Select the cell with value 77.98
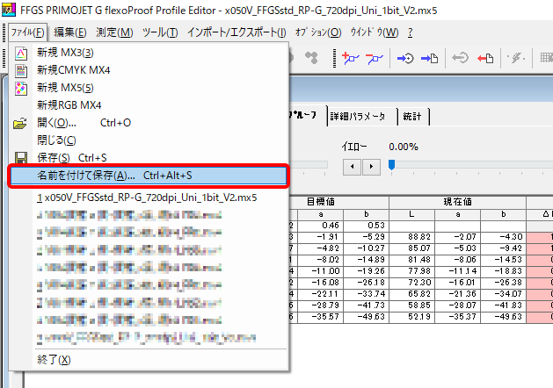Screen dimensions: 553x388 [412, 271]
